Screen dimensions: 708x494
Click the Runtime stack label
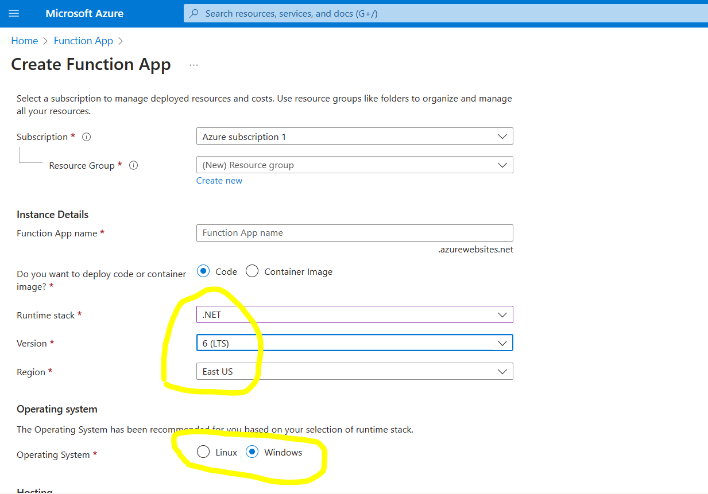click(46, 315)
